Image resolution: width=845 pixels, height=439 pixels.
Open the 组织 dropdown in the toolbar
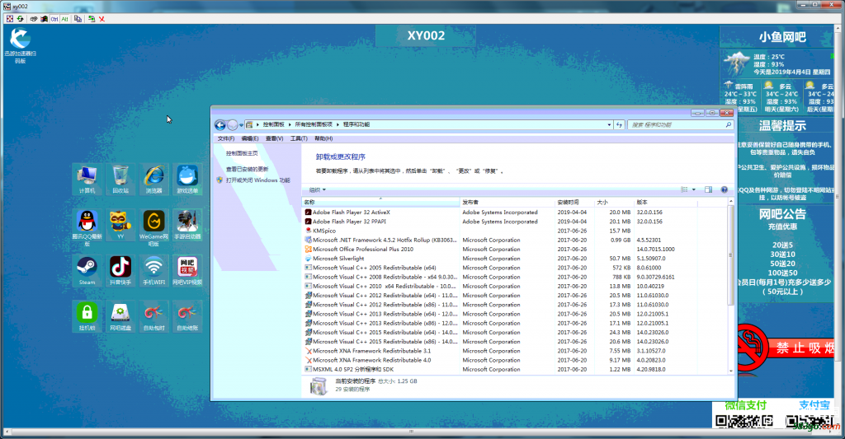[318, 190]
